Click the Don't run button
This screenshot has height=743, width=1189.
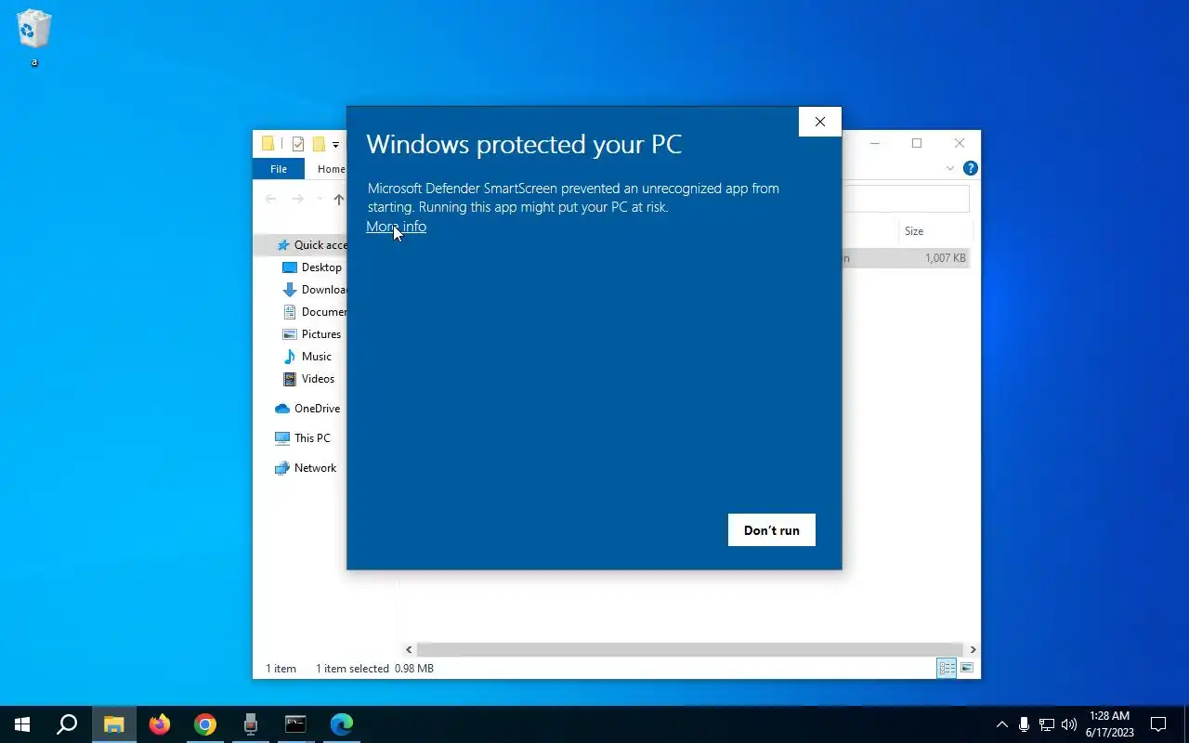click(771, 530)
